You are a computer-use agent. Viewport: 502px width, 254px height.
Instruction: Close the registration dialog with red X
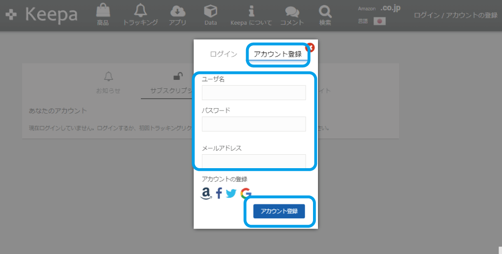pyautogui.click(x=311, y=48)
